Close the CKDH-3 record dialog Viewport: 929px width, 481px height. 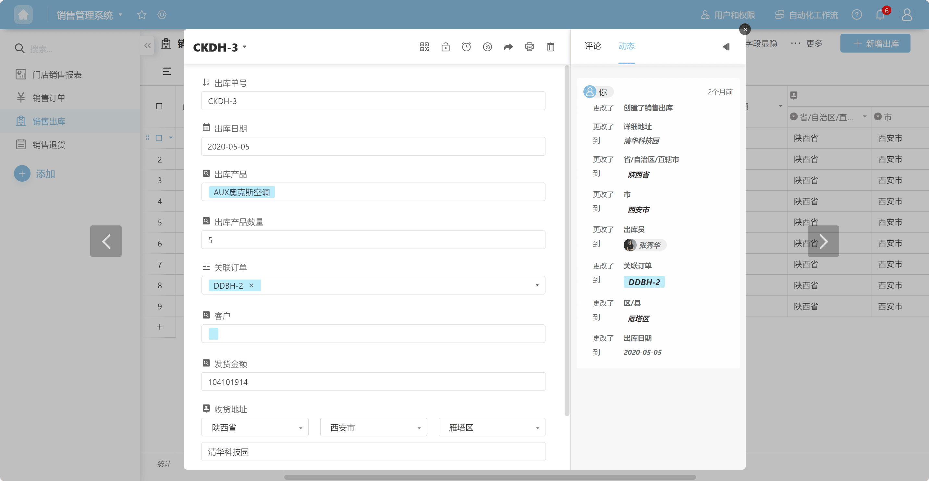pos(745,29)
